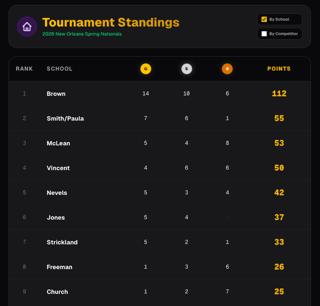
Task: Click the Vincent school row
Action: tap(58, 168)
